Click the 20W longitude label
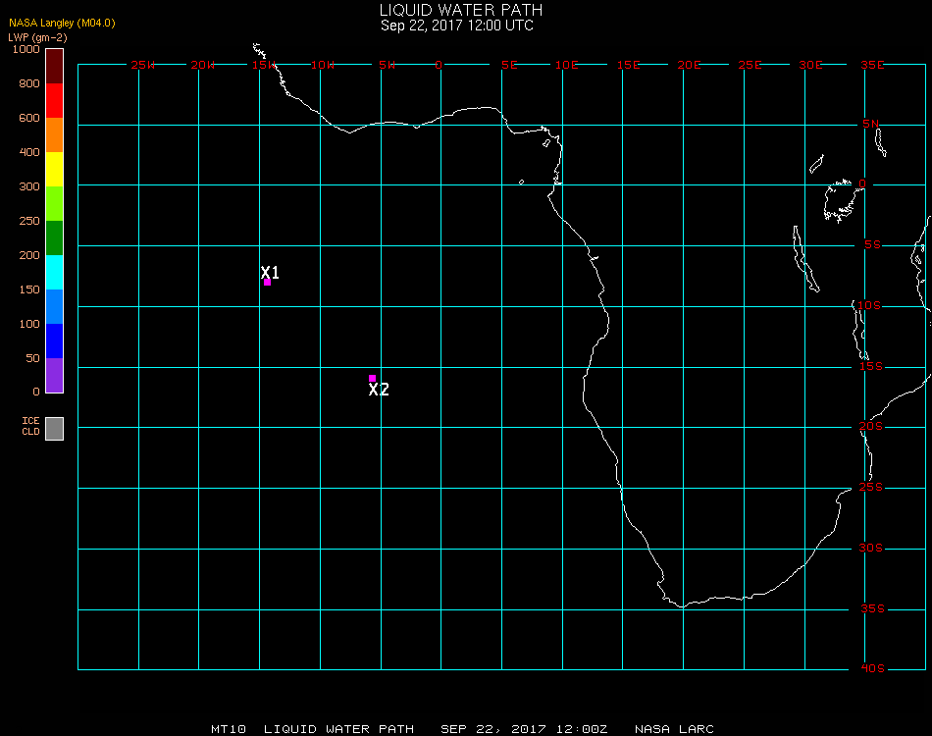Screen dimensions: 932x736 [x=203, y=65]
